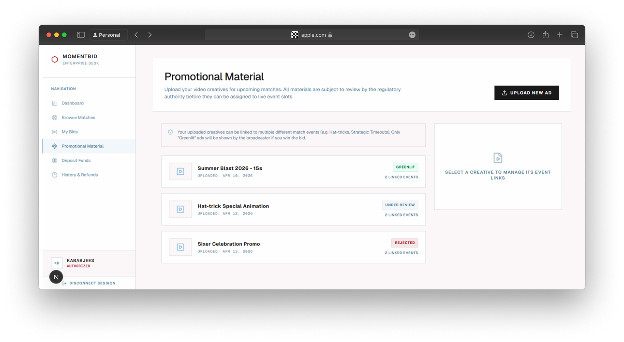
Task: Open Safari downloads
Action: (531, 35)
